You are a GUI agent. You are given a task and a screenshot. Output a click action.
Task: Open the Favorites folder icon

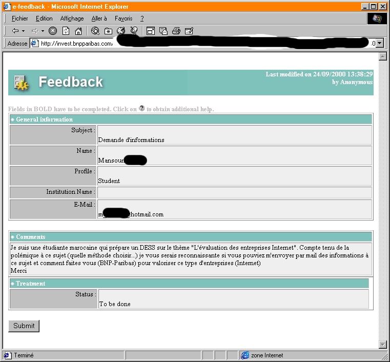[x=108, y=31]
